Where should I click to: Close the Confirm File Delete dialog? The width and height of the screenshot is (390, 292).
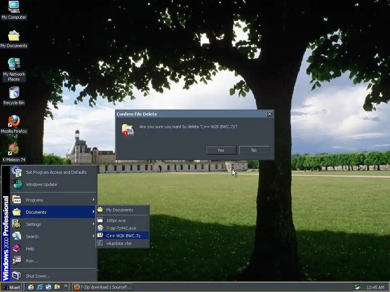269,114
